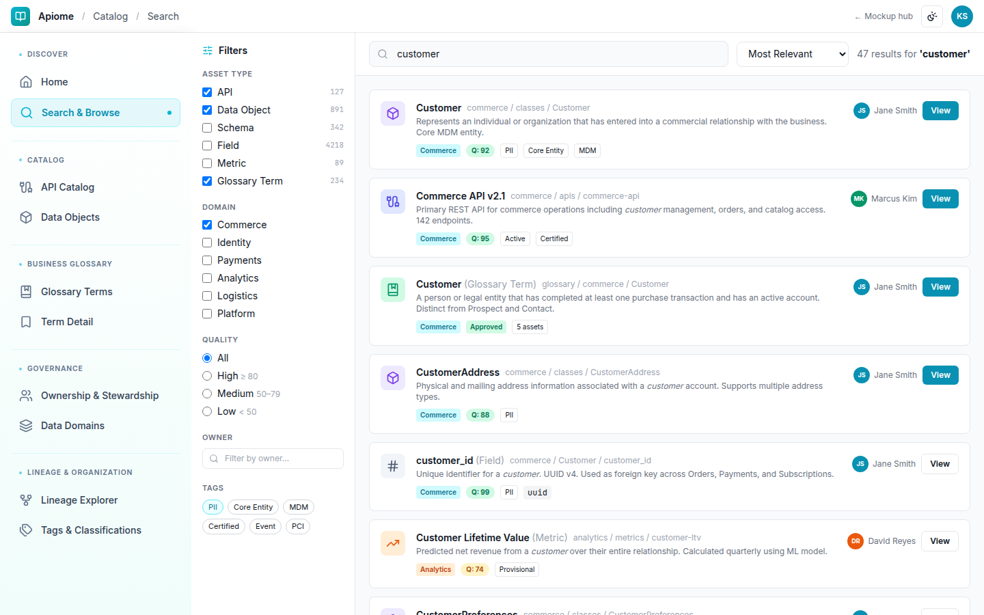Click the Home house icon

(x=26, y=82)
